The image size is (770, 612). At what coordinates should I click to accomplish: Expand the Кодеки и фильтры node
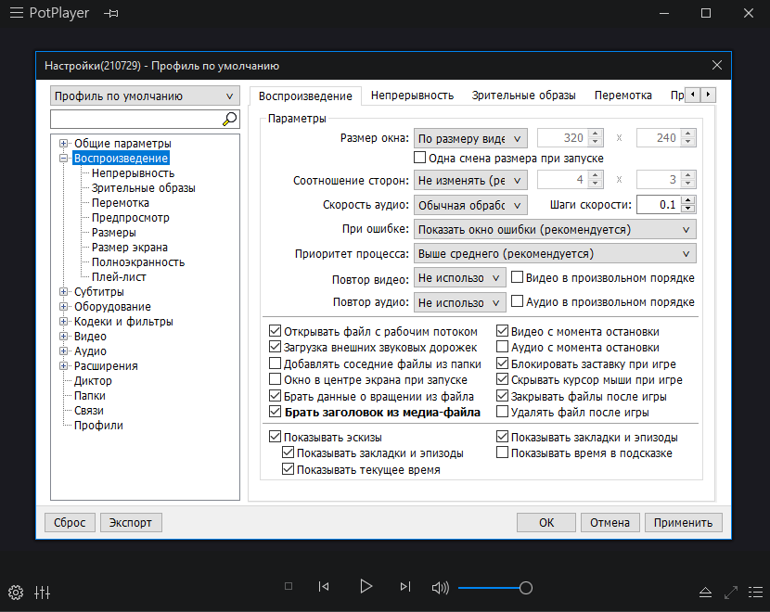[63, 322]
